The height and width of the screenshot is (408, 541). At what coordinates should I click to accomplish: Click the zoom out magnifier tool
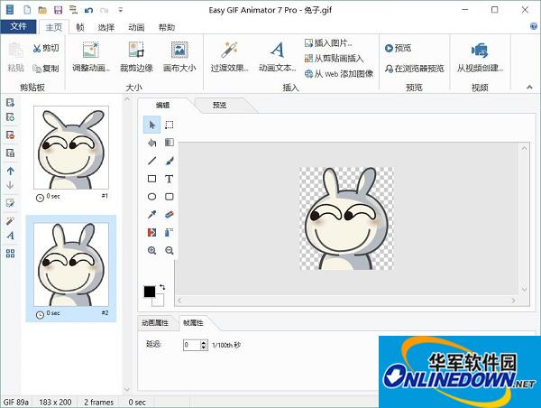[x=170, y=250]
